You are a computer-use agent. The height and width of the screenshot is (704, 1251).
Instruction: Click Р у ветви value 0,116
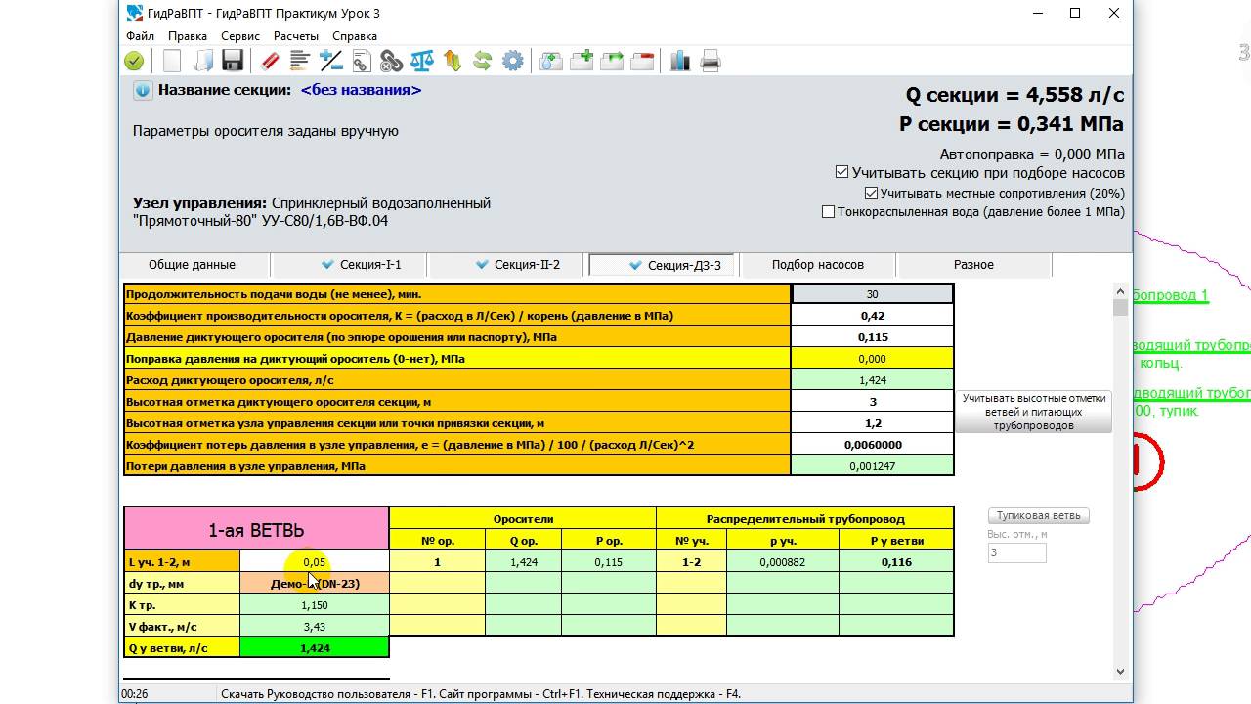point(896,562)
